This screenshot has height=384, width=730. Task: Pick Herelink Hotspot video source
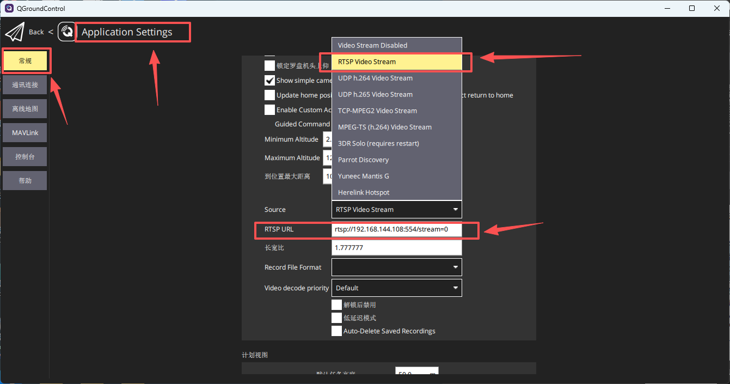point(397,192)
